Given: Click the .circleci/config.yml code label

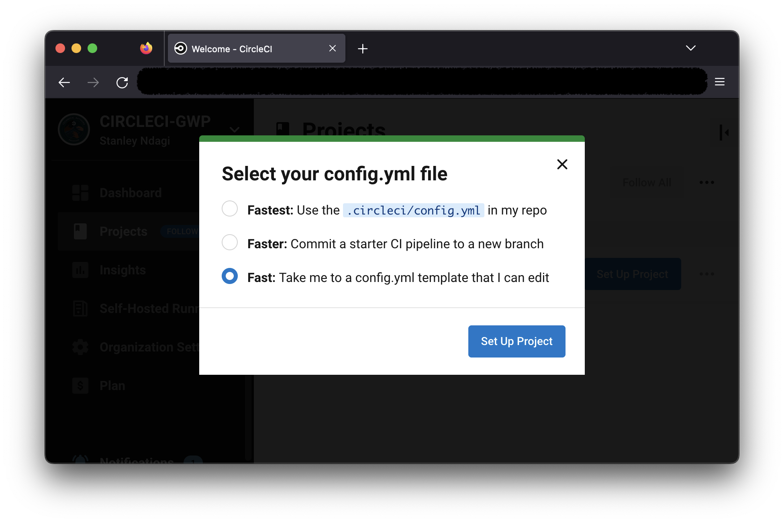Looking at the screenshot, I should [414, 210].
